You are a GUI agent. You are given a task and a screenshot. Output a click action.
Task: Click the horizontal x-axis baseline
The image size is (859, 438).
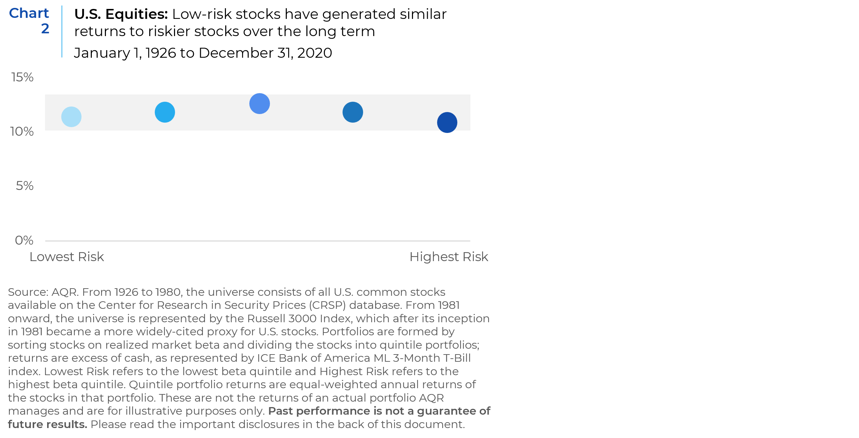point(258,241)
